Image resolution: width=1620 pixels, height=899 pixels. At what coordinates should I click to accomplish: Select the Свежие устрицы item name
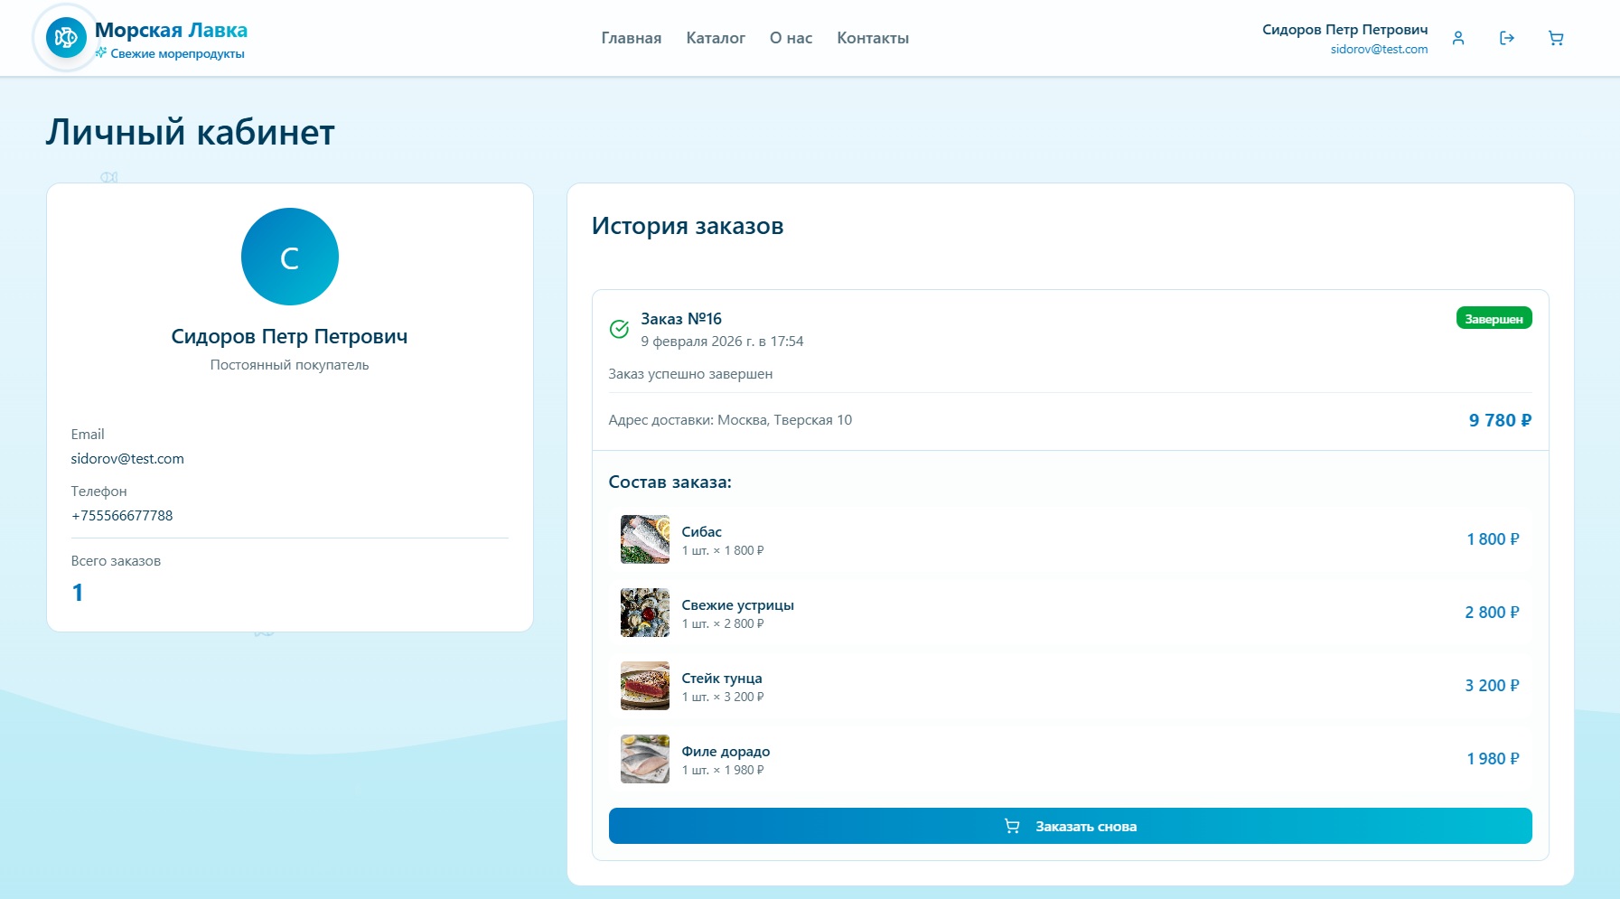tap(738, 605)
